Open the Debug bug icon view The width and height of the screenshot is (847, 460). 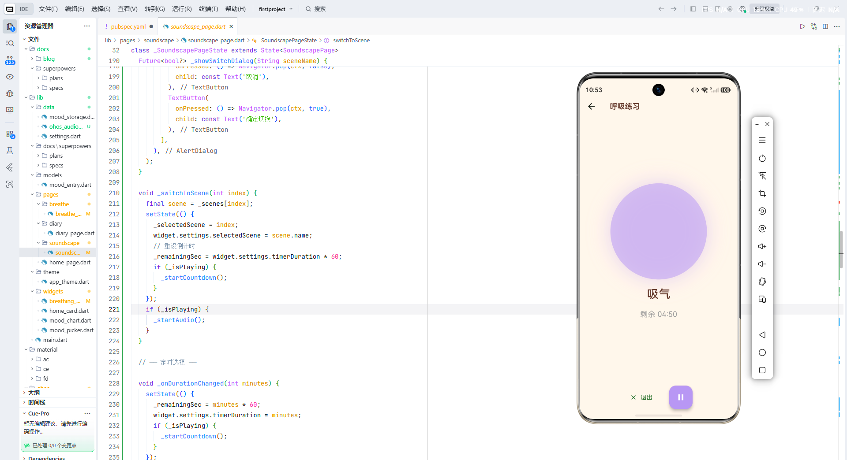tap(10, 93)
